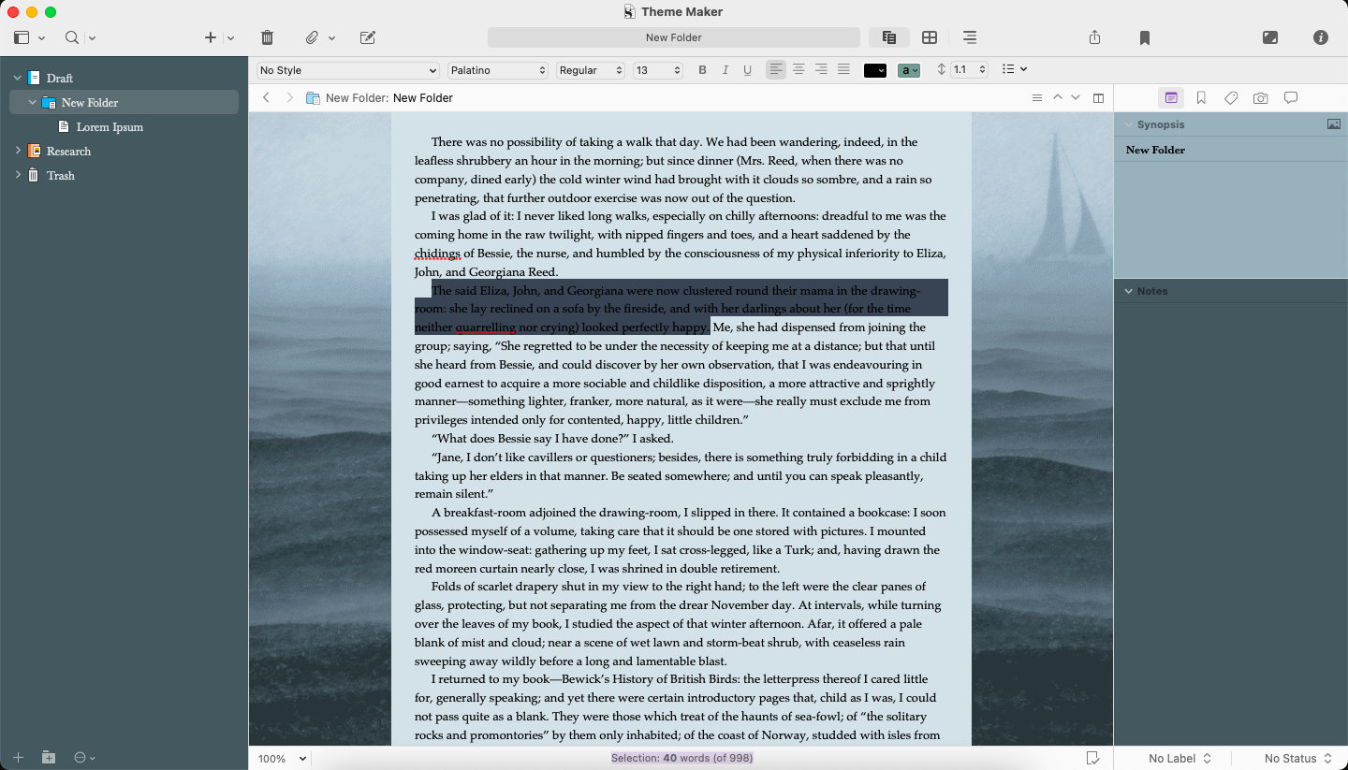This screenshot has width=1348, height=770.
Task: Open the Snapshots camera icon in inspector
Action: (x=1261, y=97)
